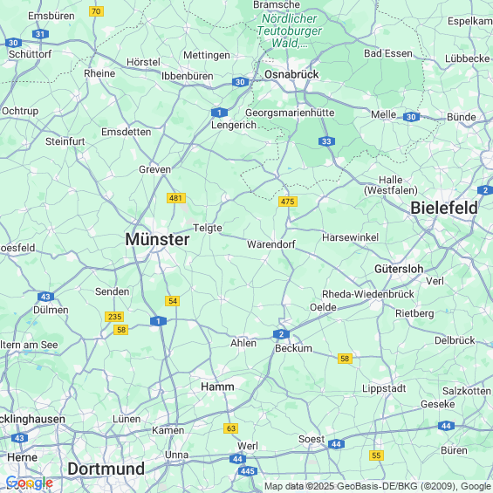Click the A31 highway shield near Emsbüren
The image size is (493, 493).
click(40, 34)
